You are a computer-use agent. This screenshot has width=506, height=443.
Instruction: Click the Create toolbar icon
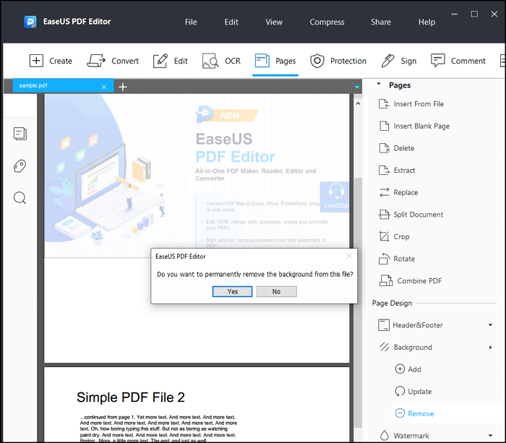tap(36, 61)
